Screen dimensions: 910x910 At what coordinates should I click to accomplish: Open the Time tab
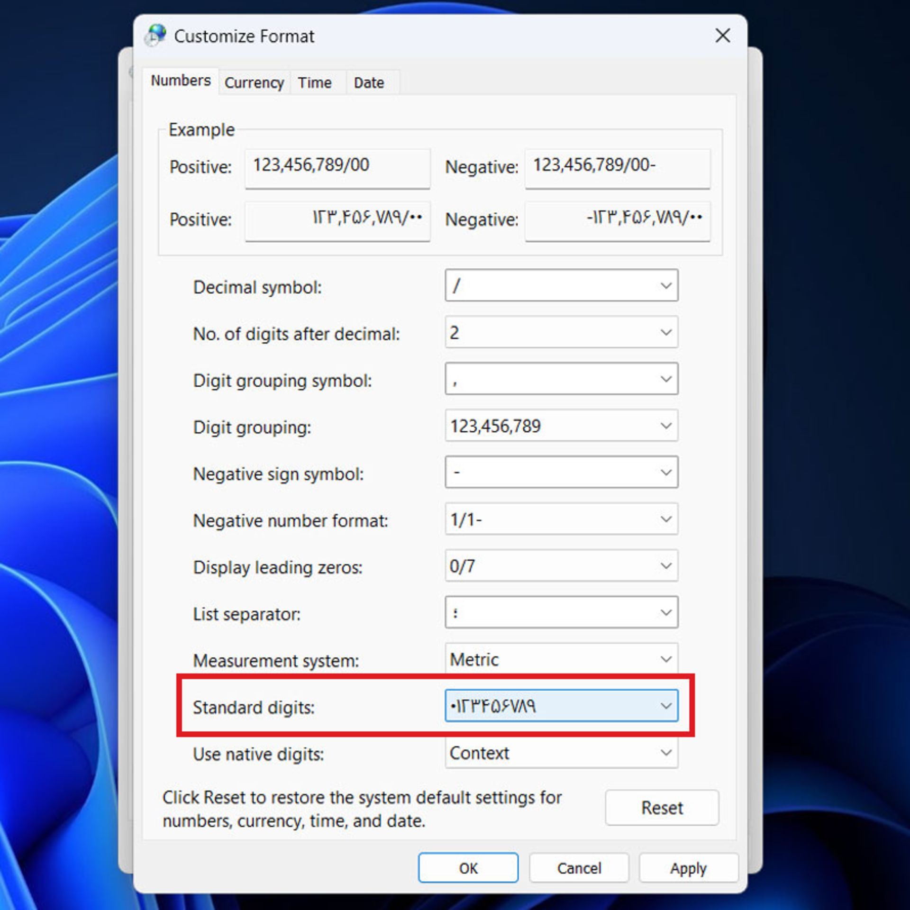click(315, 82)
